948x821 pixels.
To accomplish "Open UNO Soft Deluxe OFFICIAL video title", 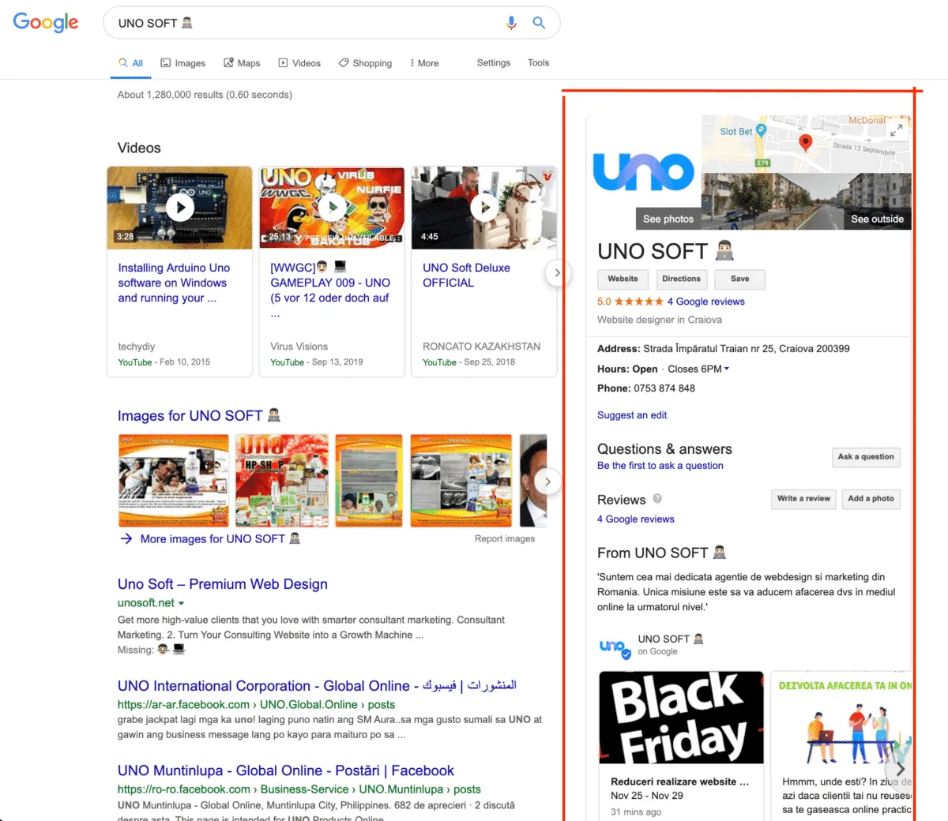I will click(466, 276).
